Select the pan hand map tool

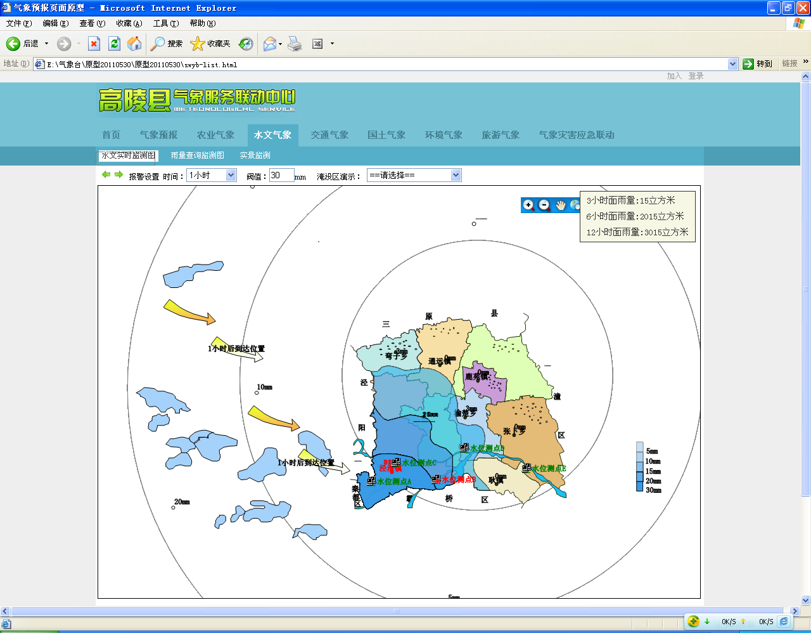[561, 205]
